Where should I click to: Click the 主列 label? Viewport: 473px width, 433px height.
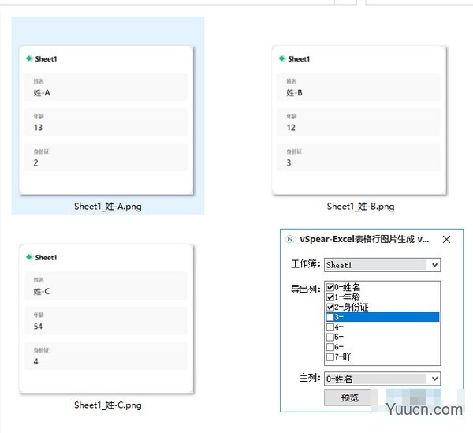pyautogui.click(x=310, y=378)
